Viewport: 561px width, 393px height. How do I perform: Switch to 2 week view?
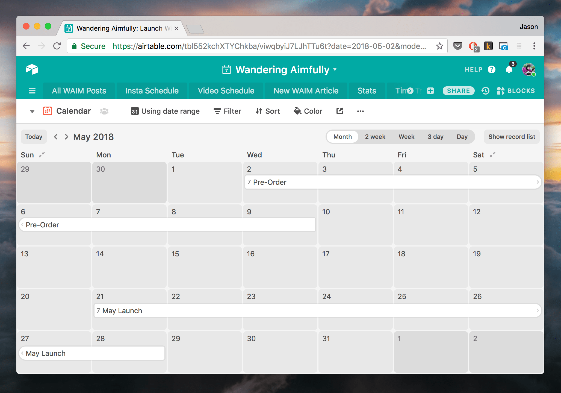(x=375, y=137)
